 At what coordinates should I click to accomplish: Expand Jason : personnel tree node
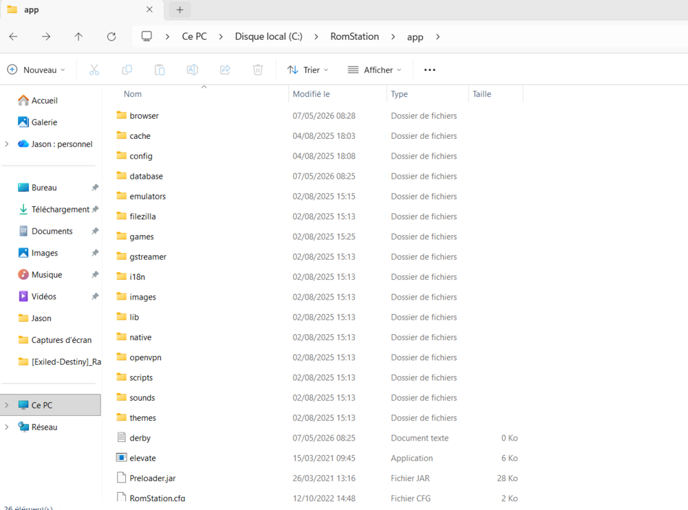[x=7, y=144]
